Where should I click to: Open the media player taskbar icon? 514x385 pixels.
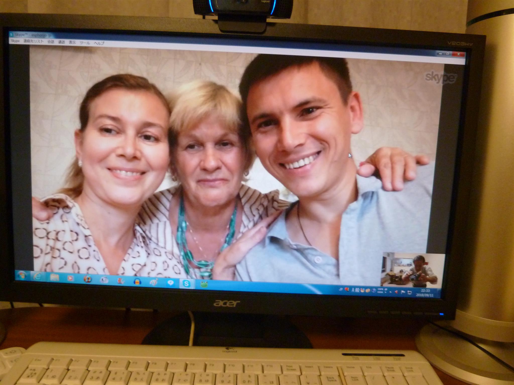(x=71, y=278)
